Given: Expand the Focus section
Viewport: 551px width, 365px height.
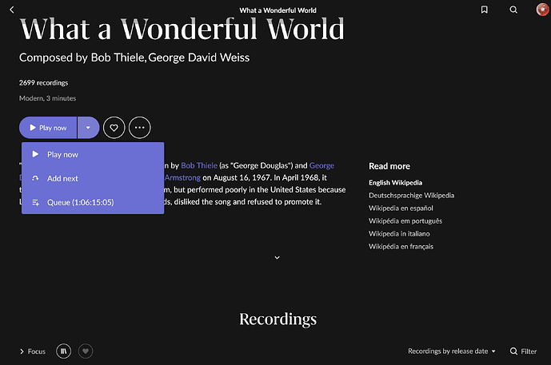Looking at the screenshot, I should (x=33, y=351).
